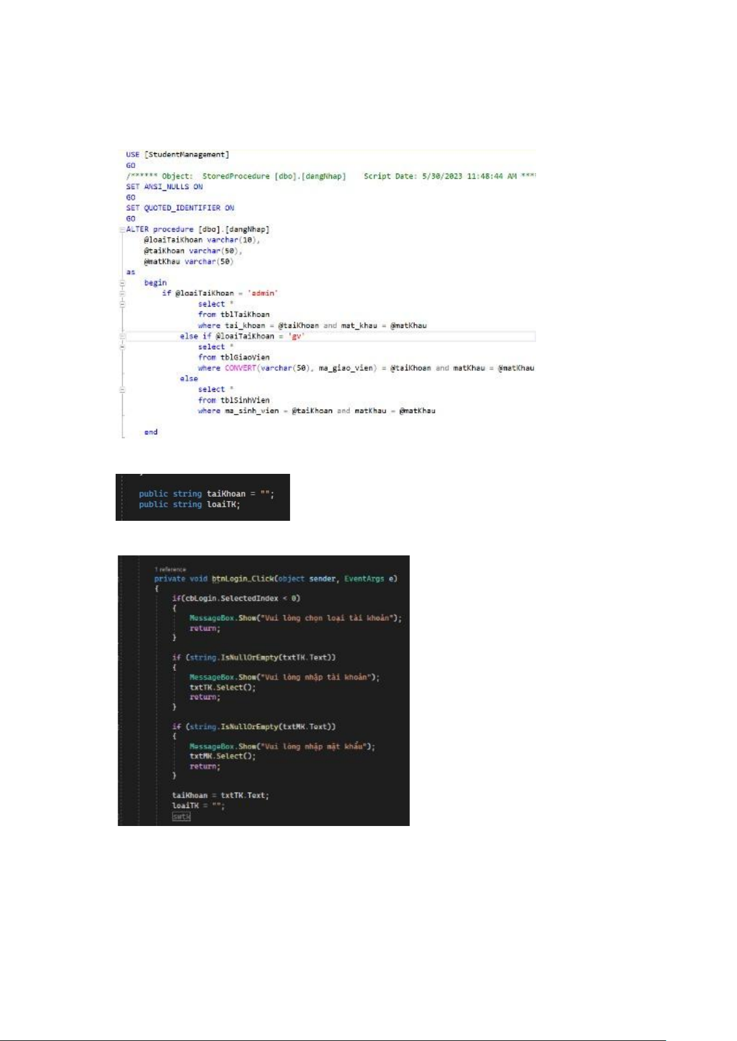Collapse the ALTER procedure code block
The width and height of the screenshot is (737, 1041).
click(122, 229)
